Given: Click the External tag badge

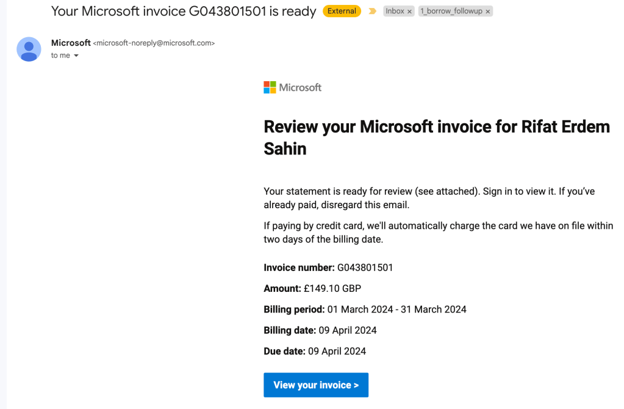Looking at the screenshot, I should (x=342, y=11).
